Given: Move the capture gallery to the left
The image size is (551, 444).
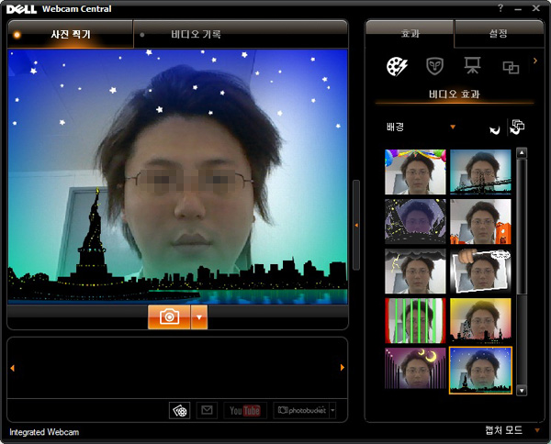Looking at the screenshot, I should [x=12, y=368].
